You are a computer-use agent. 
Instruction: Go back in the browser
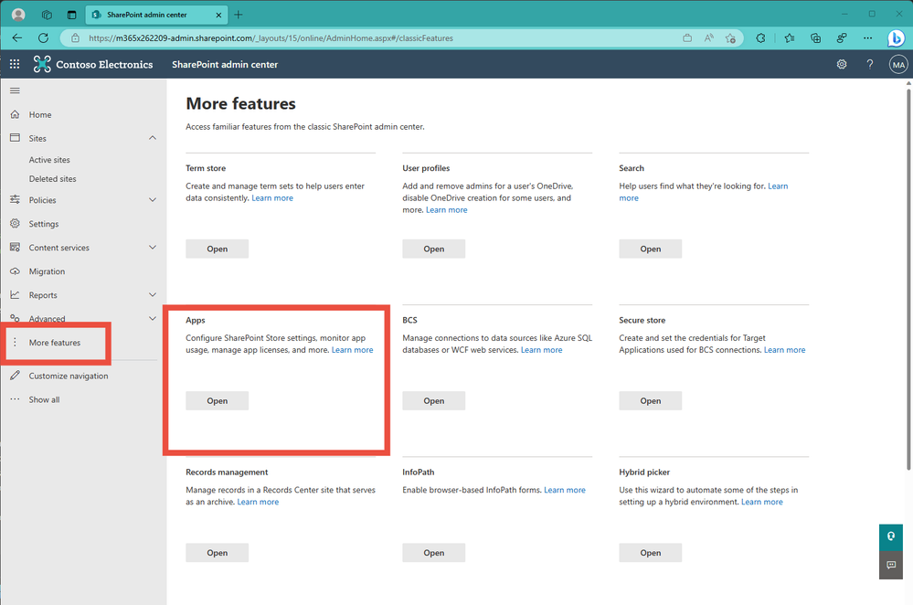pyautogui.click(x=16, y=37)
